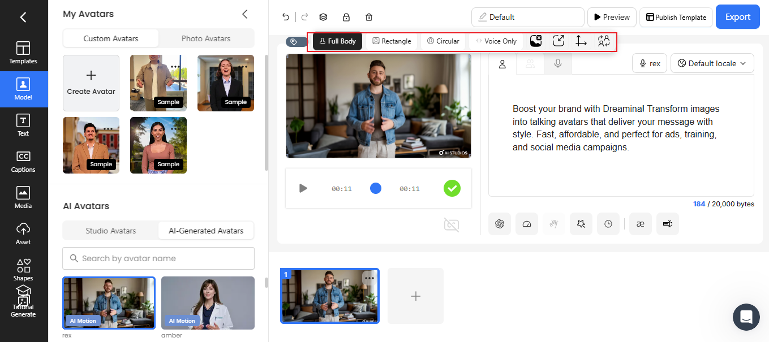Switch to the Photo Avatars tab
The width and height of the screenshot is (769, 342).
point(206,38)
